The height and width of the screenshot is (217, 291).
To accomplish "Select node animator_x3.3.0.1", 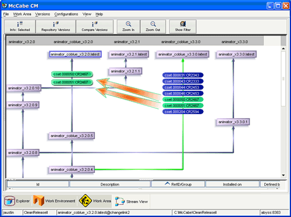I will [x=233, y=122].
